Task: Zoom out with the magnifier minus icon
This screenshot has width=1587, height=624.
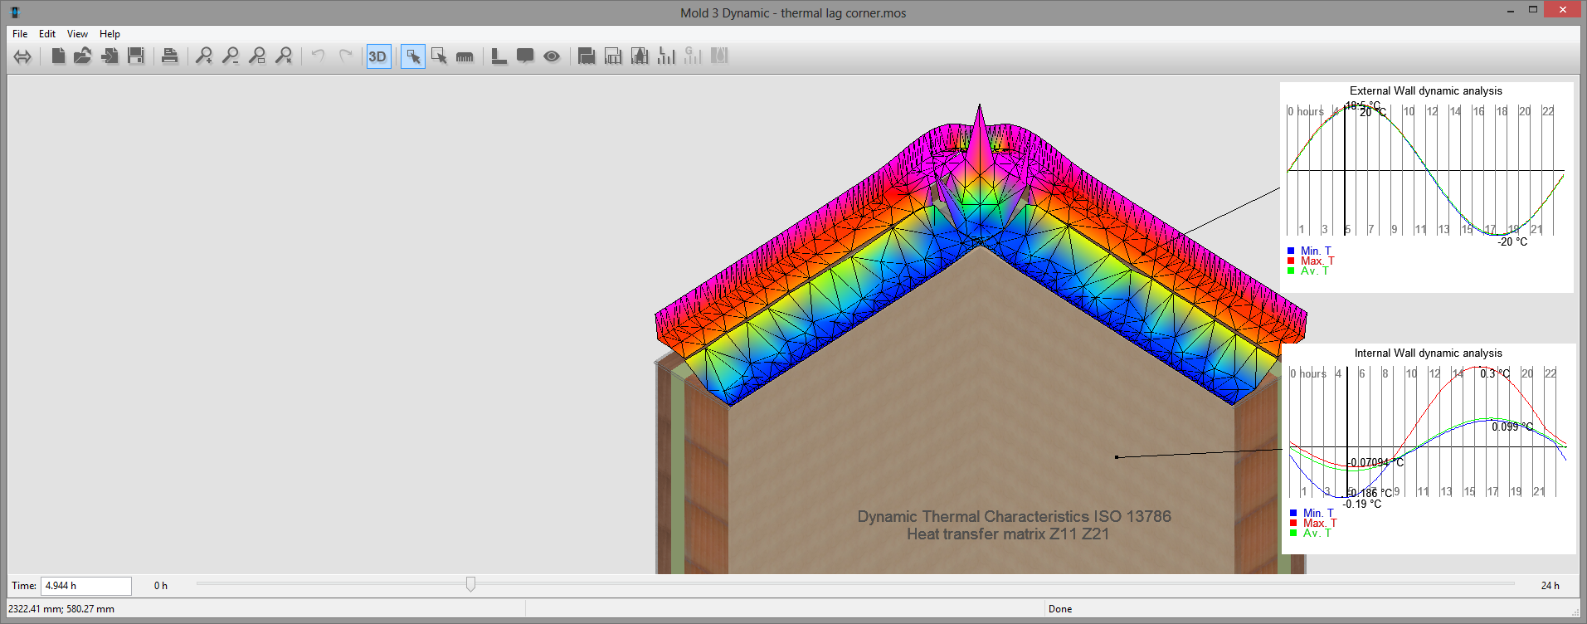Action: pos(231,56)
